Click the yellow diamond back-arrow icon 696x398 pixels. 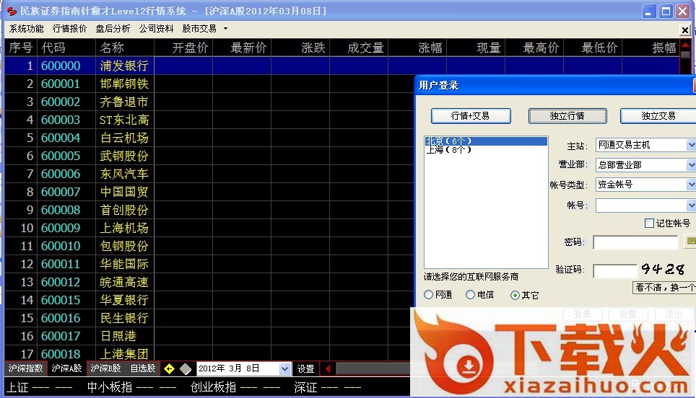click(x=169, y=369)
